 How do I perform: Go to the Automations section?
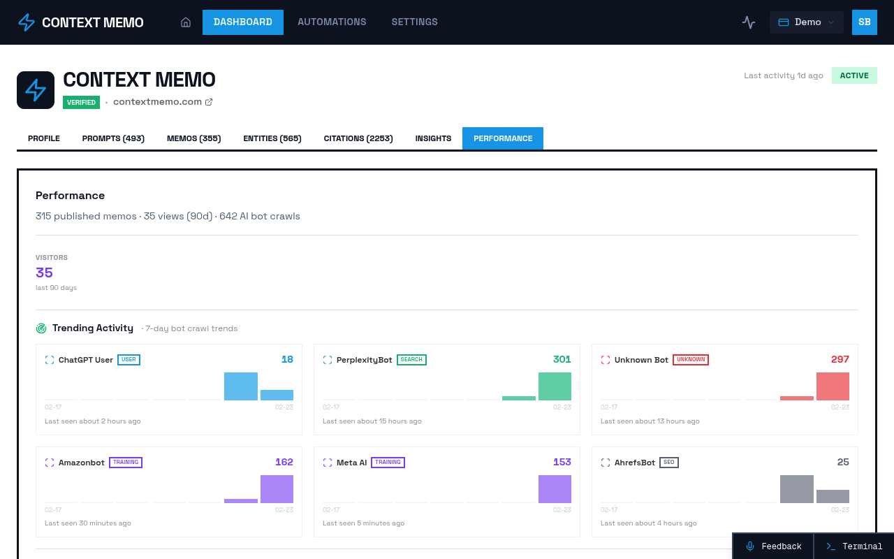pyautogui.click(x=332, y=22)
